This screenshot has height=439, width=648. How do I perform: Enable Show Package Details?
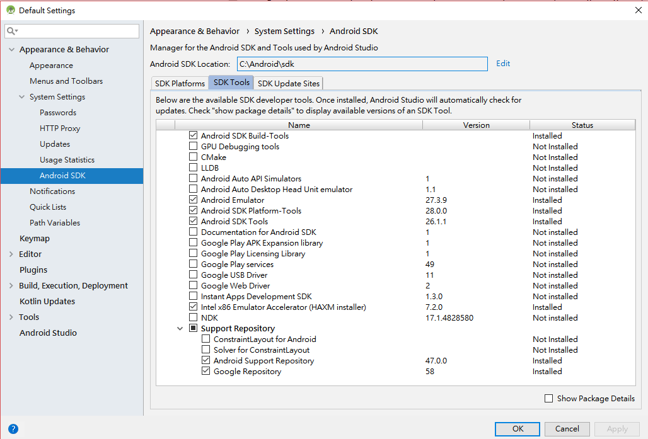coord(548,399)
